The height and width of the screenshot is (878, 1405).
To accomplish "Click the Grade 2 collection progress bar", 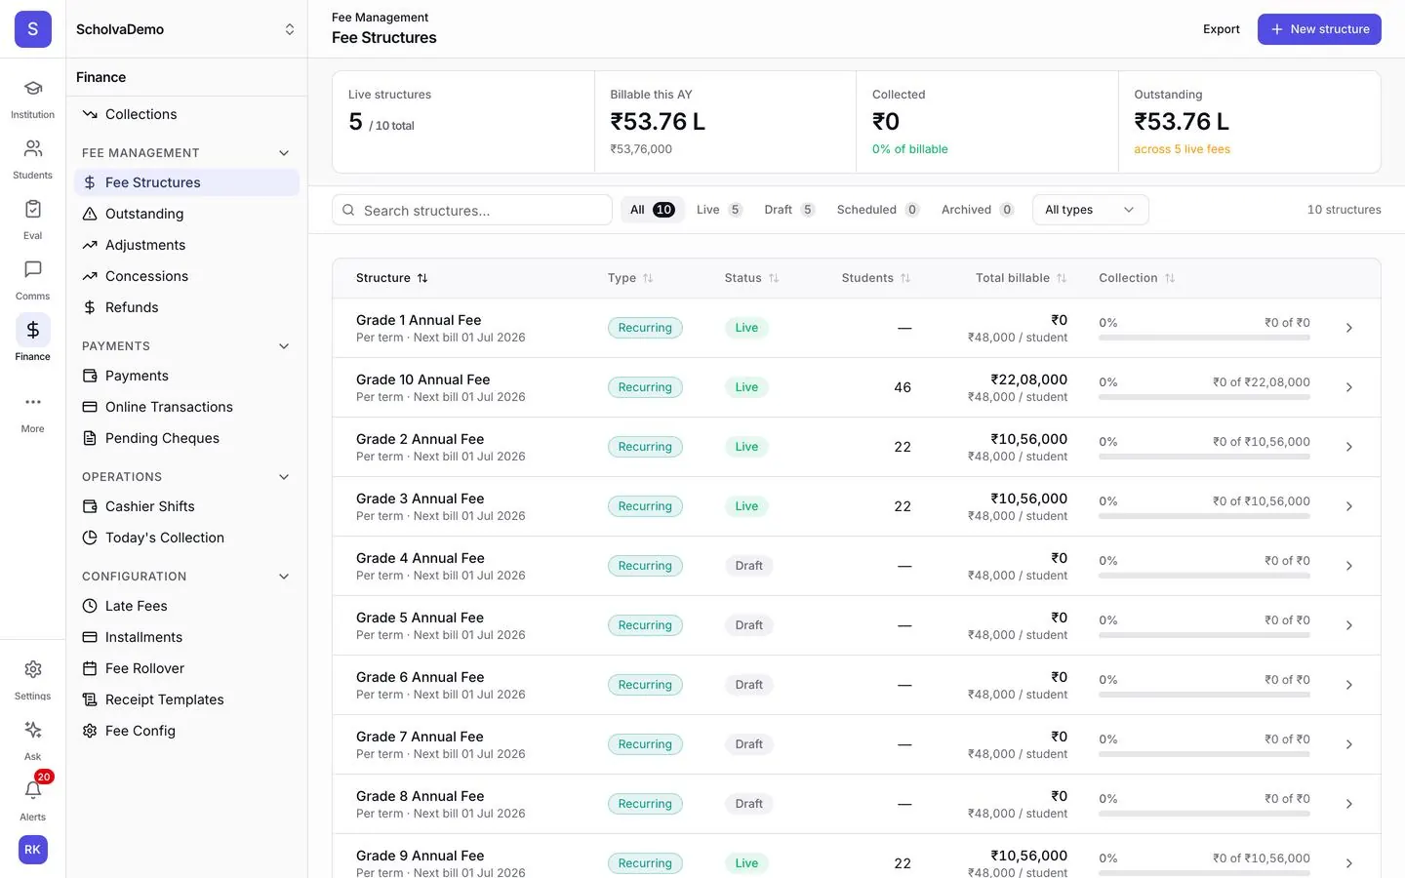I will coord(1204,457).
